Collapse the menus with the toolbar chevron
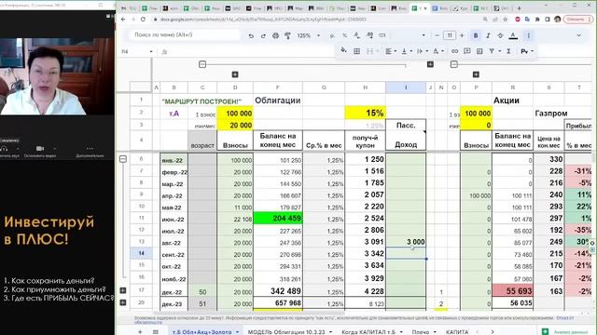The image size is (597, 335). 578,35
